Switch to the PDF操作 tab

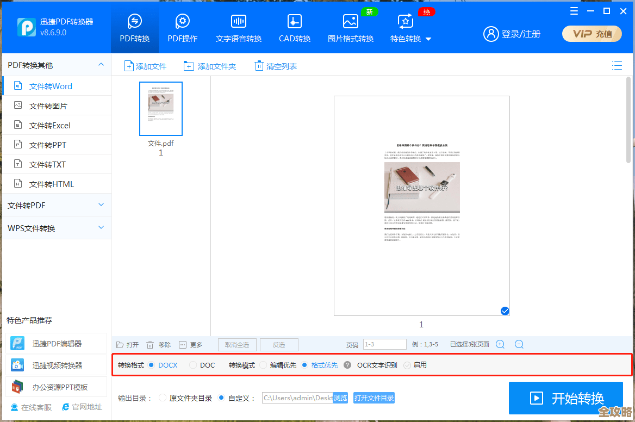point(182,26)
